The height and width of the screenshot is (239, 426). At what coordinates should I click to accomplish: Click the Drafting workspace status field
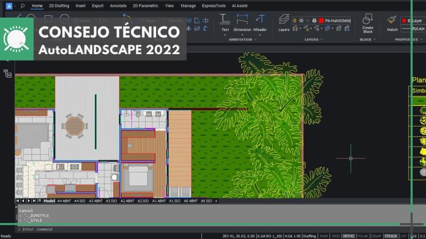click(x=309, y=236)
